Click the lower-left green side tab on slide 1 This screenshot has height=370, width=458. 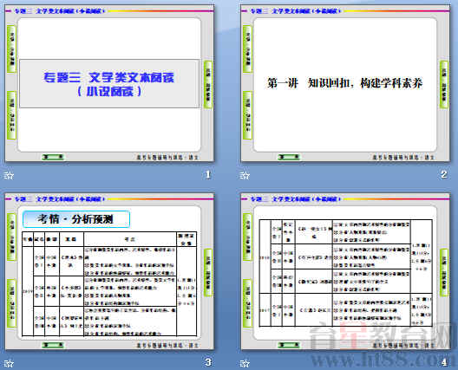11,115
